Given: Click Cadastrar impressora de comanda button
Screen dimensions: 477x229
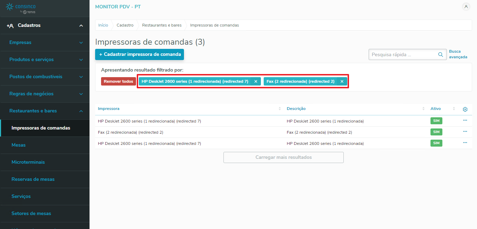Looking at the screenshot, I should pos(140,54).
